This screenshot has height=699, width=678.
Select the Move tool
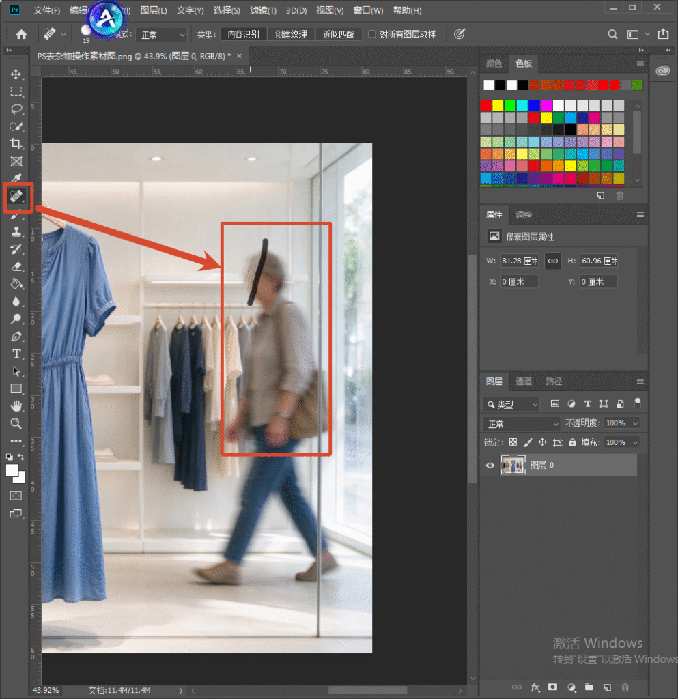pos(16,74)
